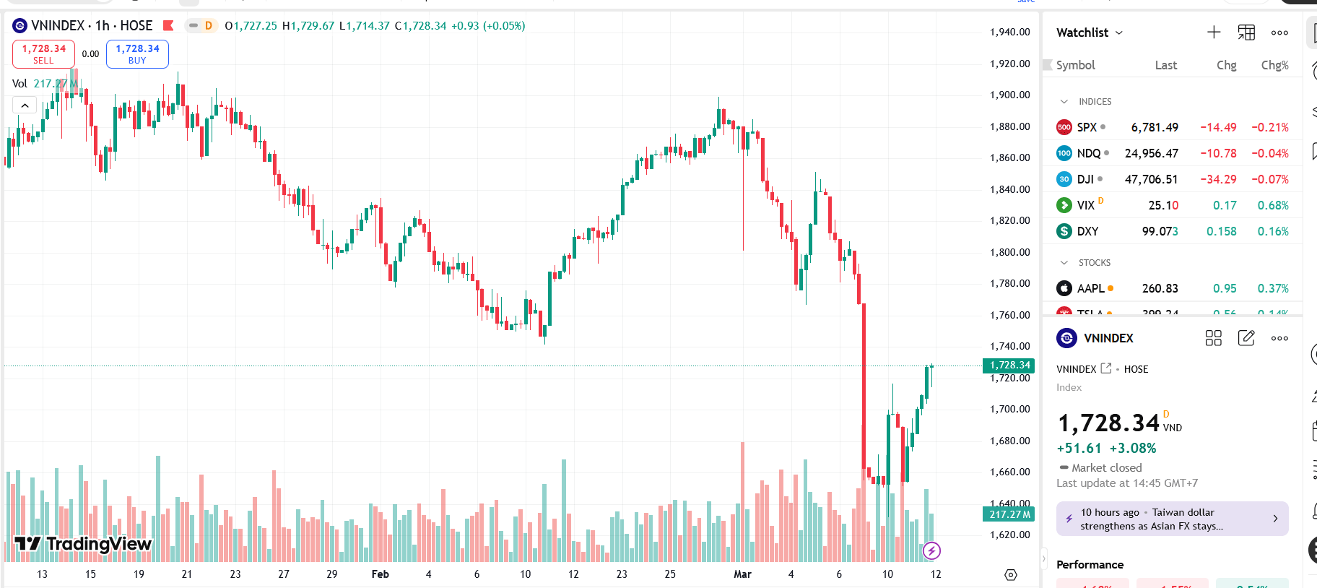
Task: Add a symbol to the Watchlist
Action: pyautogui.click(x=1214, y=32)
